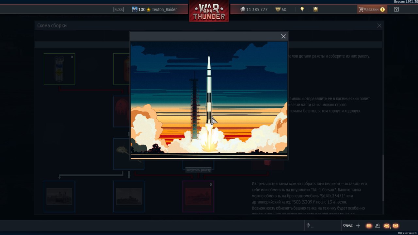Viewport: 418px width, 235px height.
Task: Click the Запустить ракету button
Action: [198, 170]
